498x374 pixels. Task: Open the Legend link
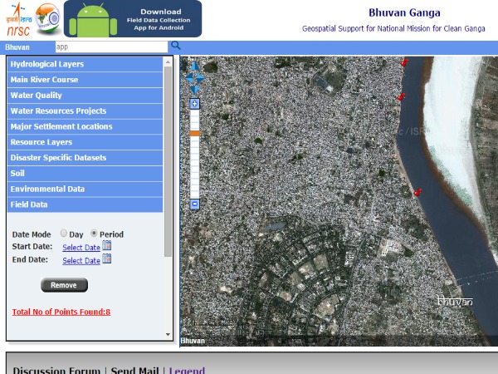tap(187, 370)
